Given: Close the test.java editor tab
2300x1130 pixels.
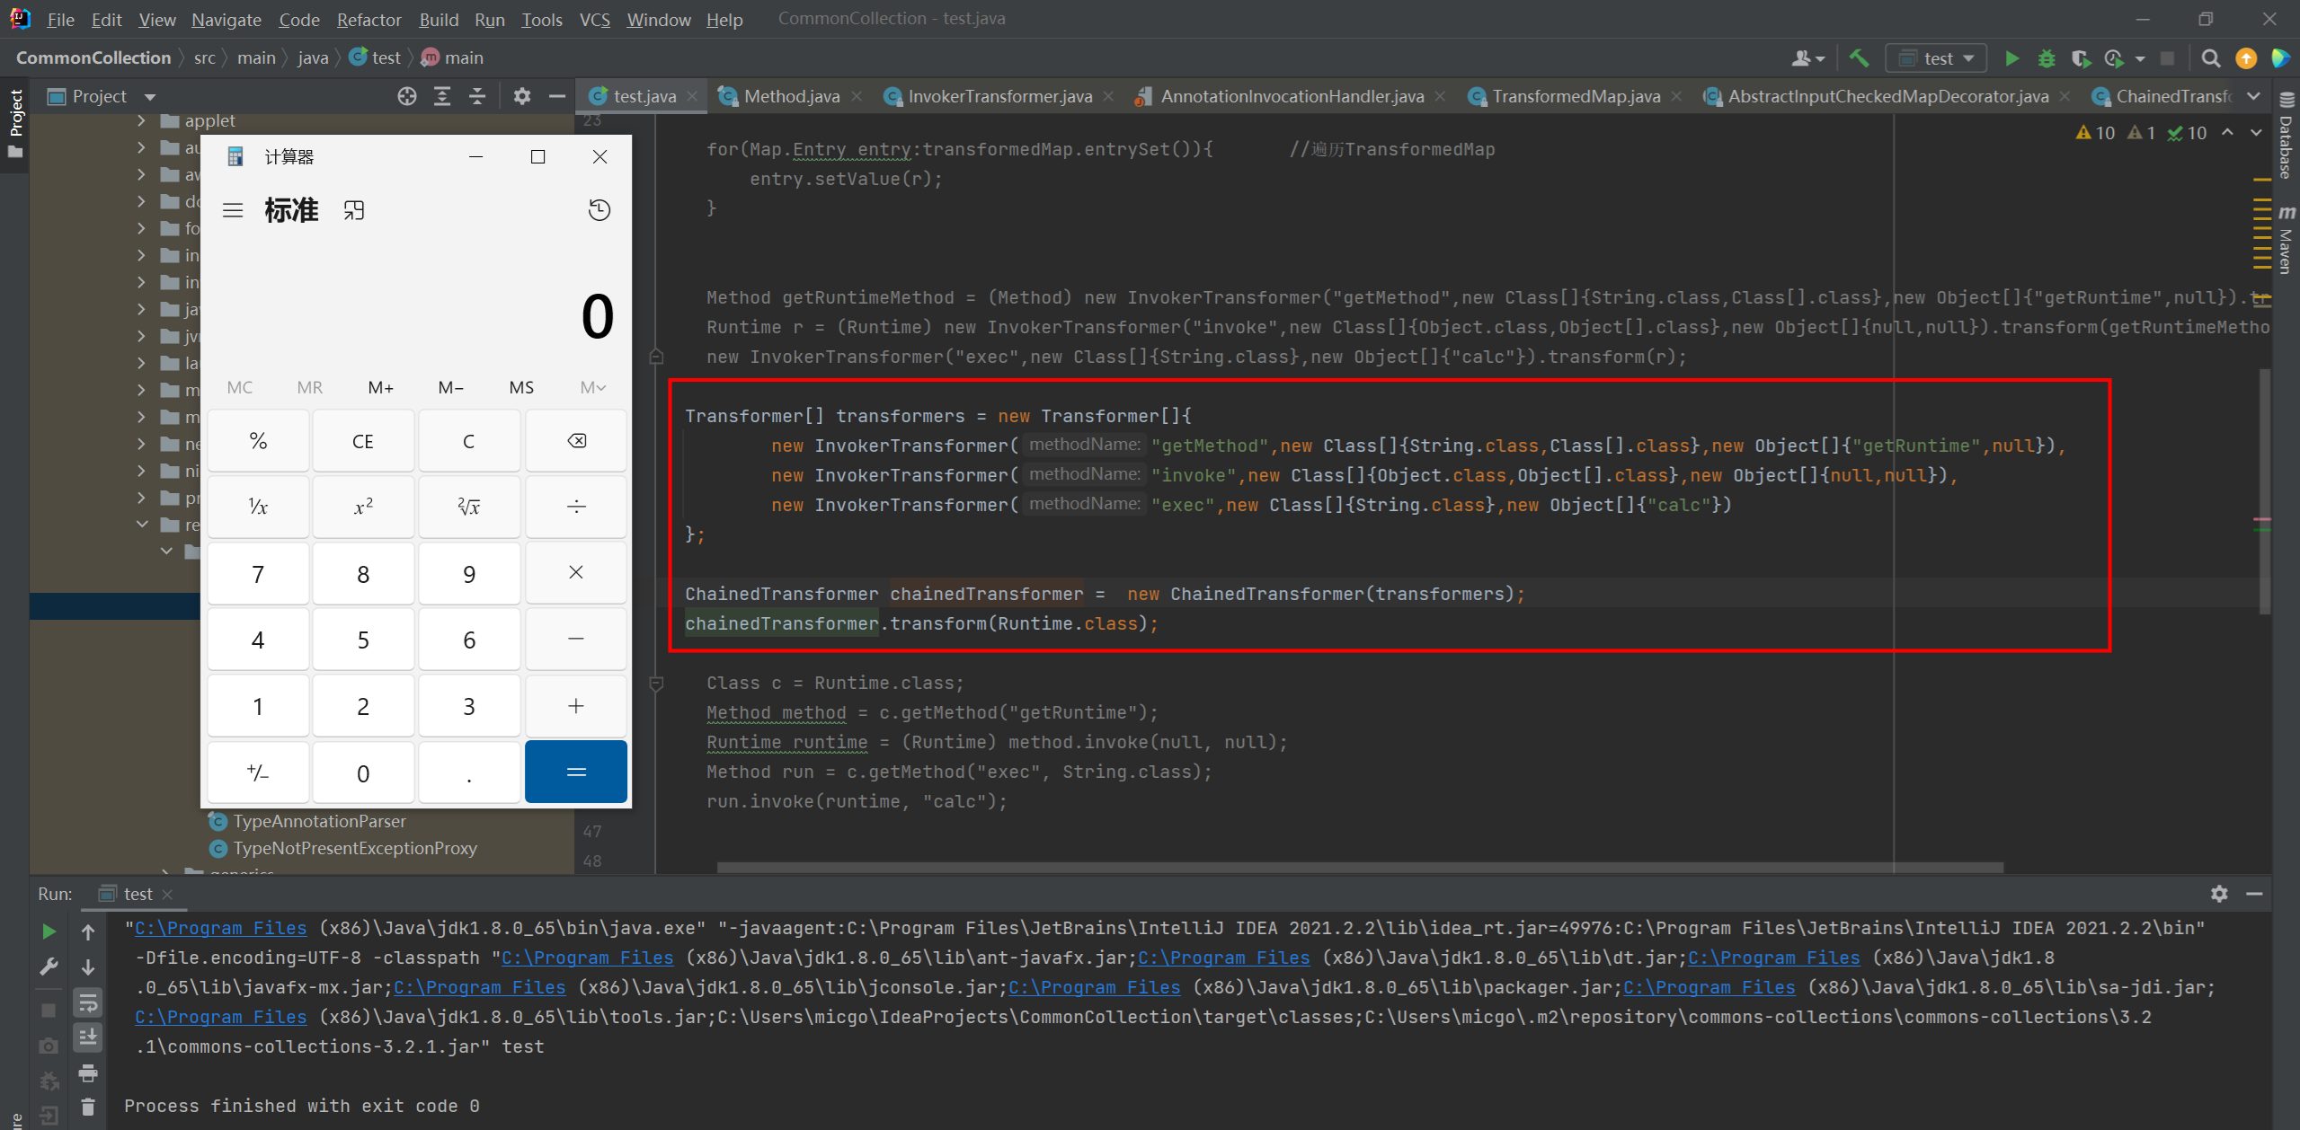Looking at the screenshot, I should (x=692, y=96).
